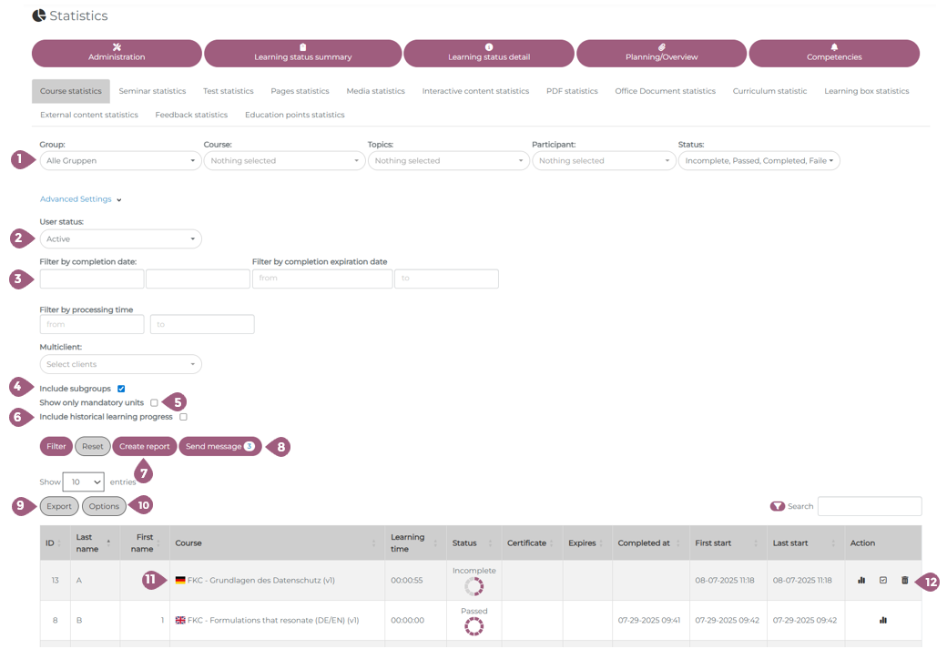Click the Passed status progress ring in row 8
Screen dimensions: 947x659
pyautogui.click(x=473, y=626)
